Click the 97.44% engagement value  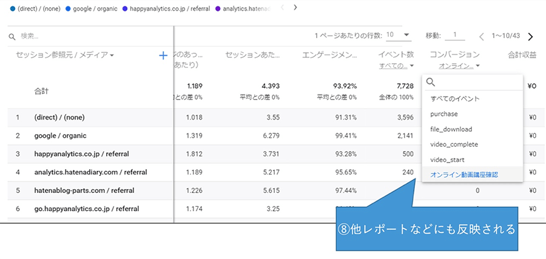pos(346,190)
